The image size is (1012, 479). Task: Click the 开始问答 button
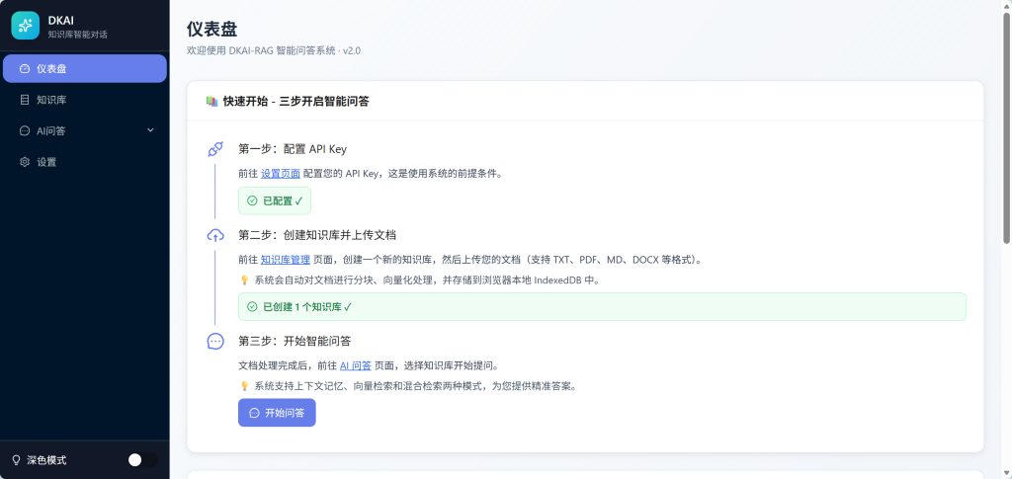(x=277, y=413)
